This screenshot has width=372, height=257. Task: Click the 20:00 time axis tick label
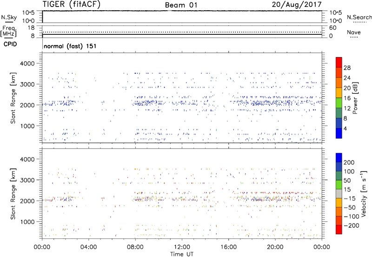pyautogui.click(x=275, y=247)
